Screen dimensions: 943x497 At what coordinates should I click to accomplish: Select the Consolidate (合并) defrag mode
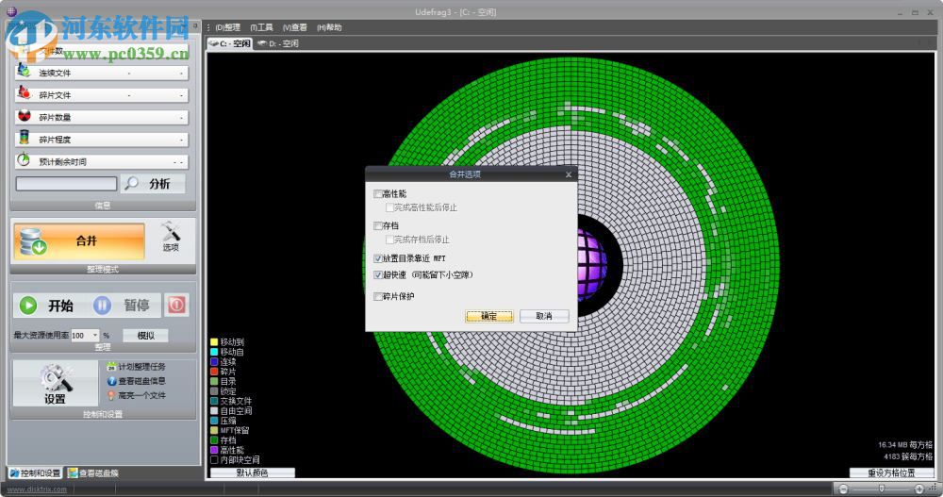(x=79, y=241)
